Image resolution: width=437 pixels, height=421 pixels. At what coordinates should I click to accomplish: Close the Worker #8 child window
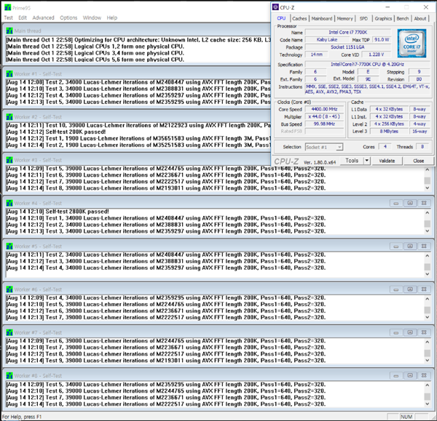point(424,376)
